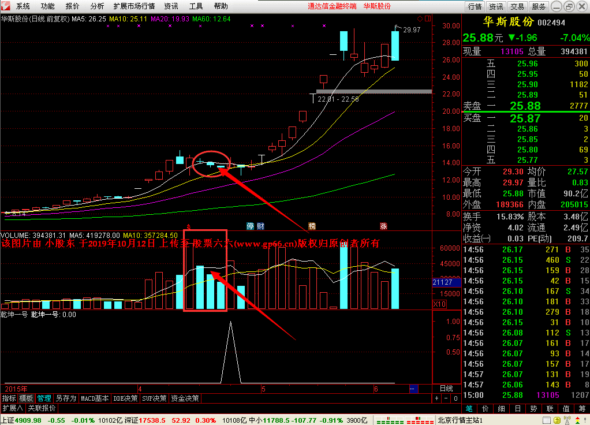Click the gray 22.01 - 22.56 gap bar
Image resolution: width=590 pixels, height=425 pixels.
tap(374, 91)
